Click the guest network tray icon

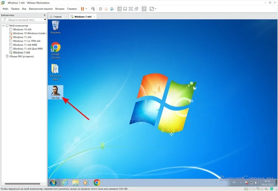click(x=251, y=183)
